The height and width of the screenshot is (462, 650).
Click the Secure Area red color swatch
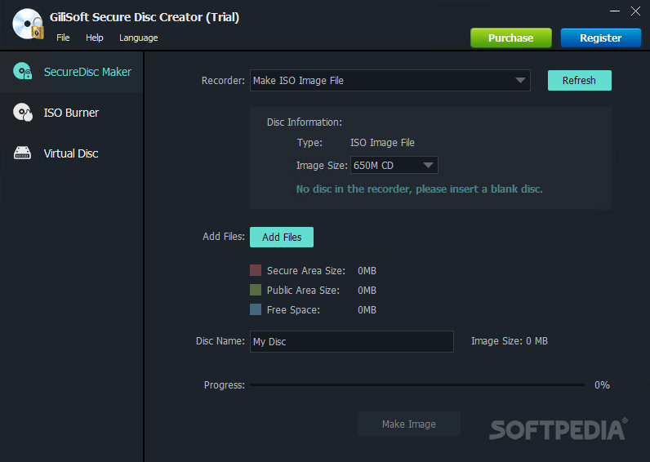(256, 270)
